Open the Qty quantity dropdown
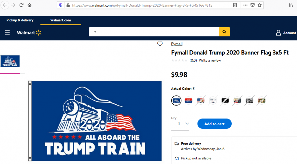Viewport: 297px width, 164px height. (x=180, y=124)
